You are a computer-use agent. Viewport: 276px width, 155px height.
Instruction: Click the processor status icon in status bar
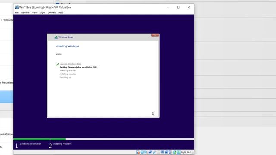pos(170,152)
